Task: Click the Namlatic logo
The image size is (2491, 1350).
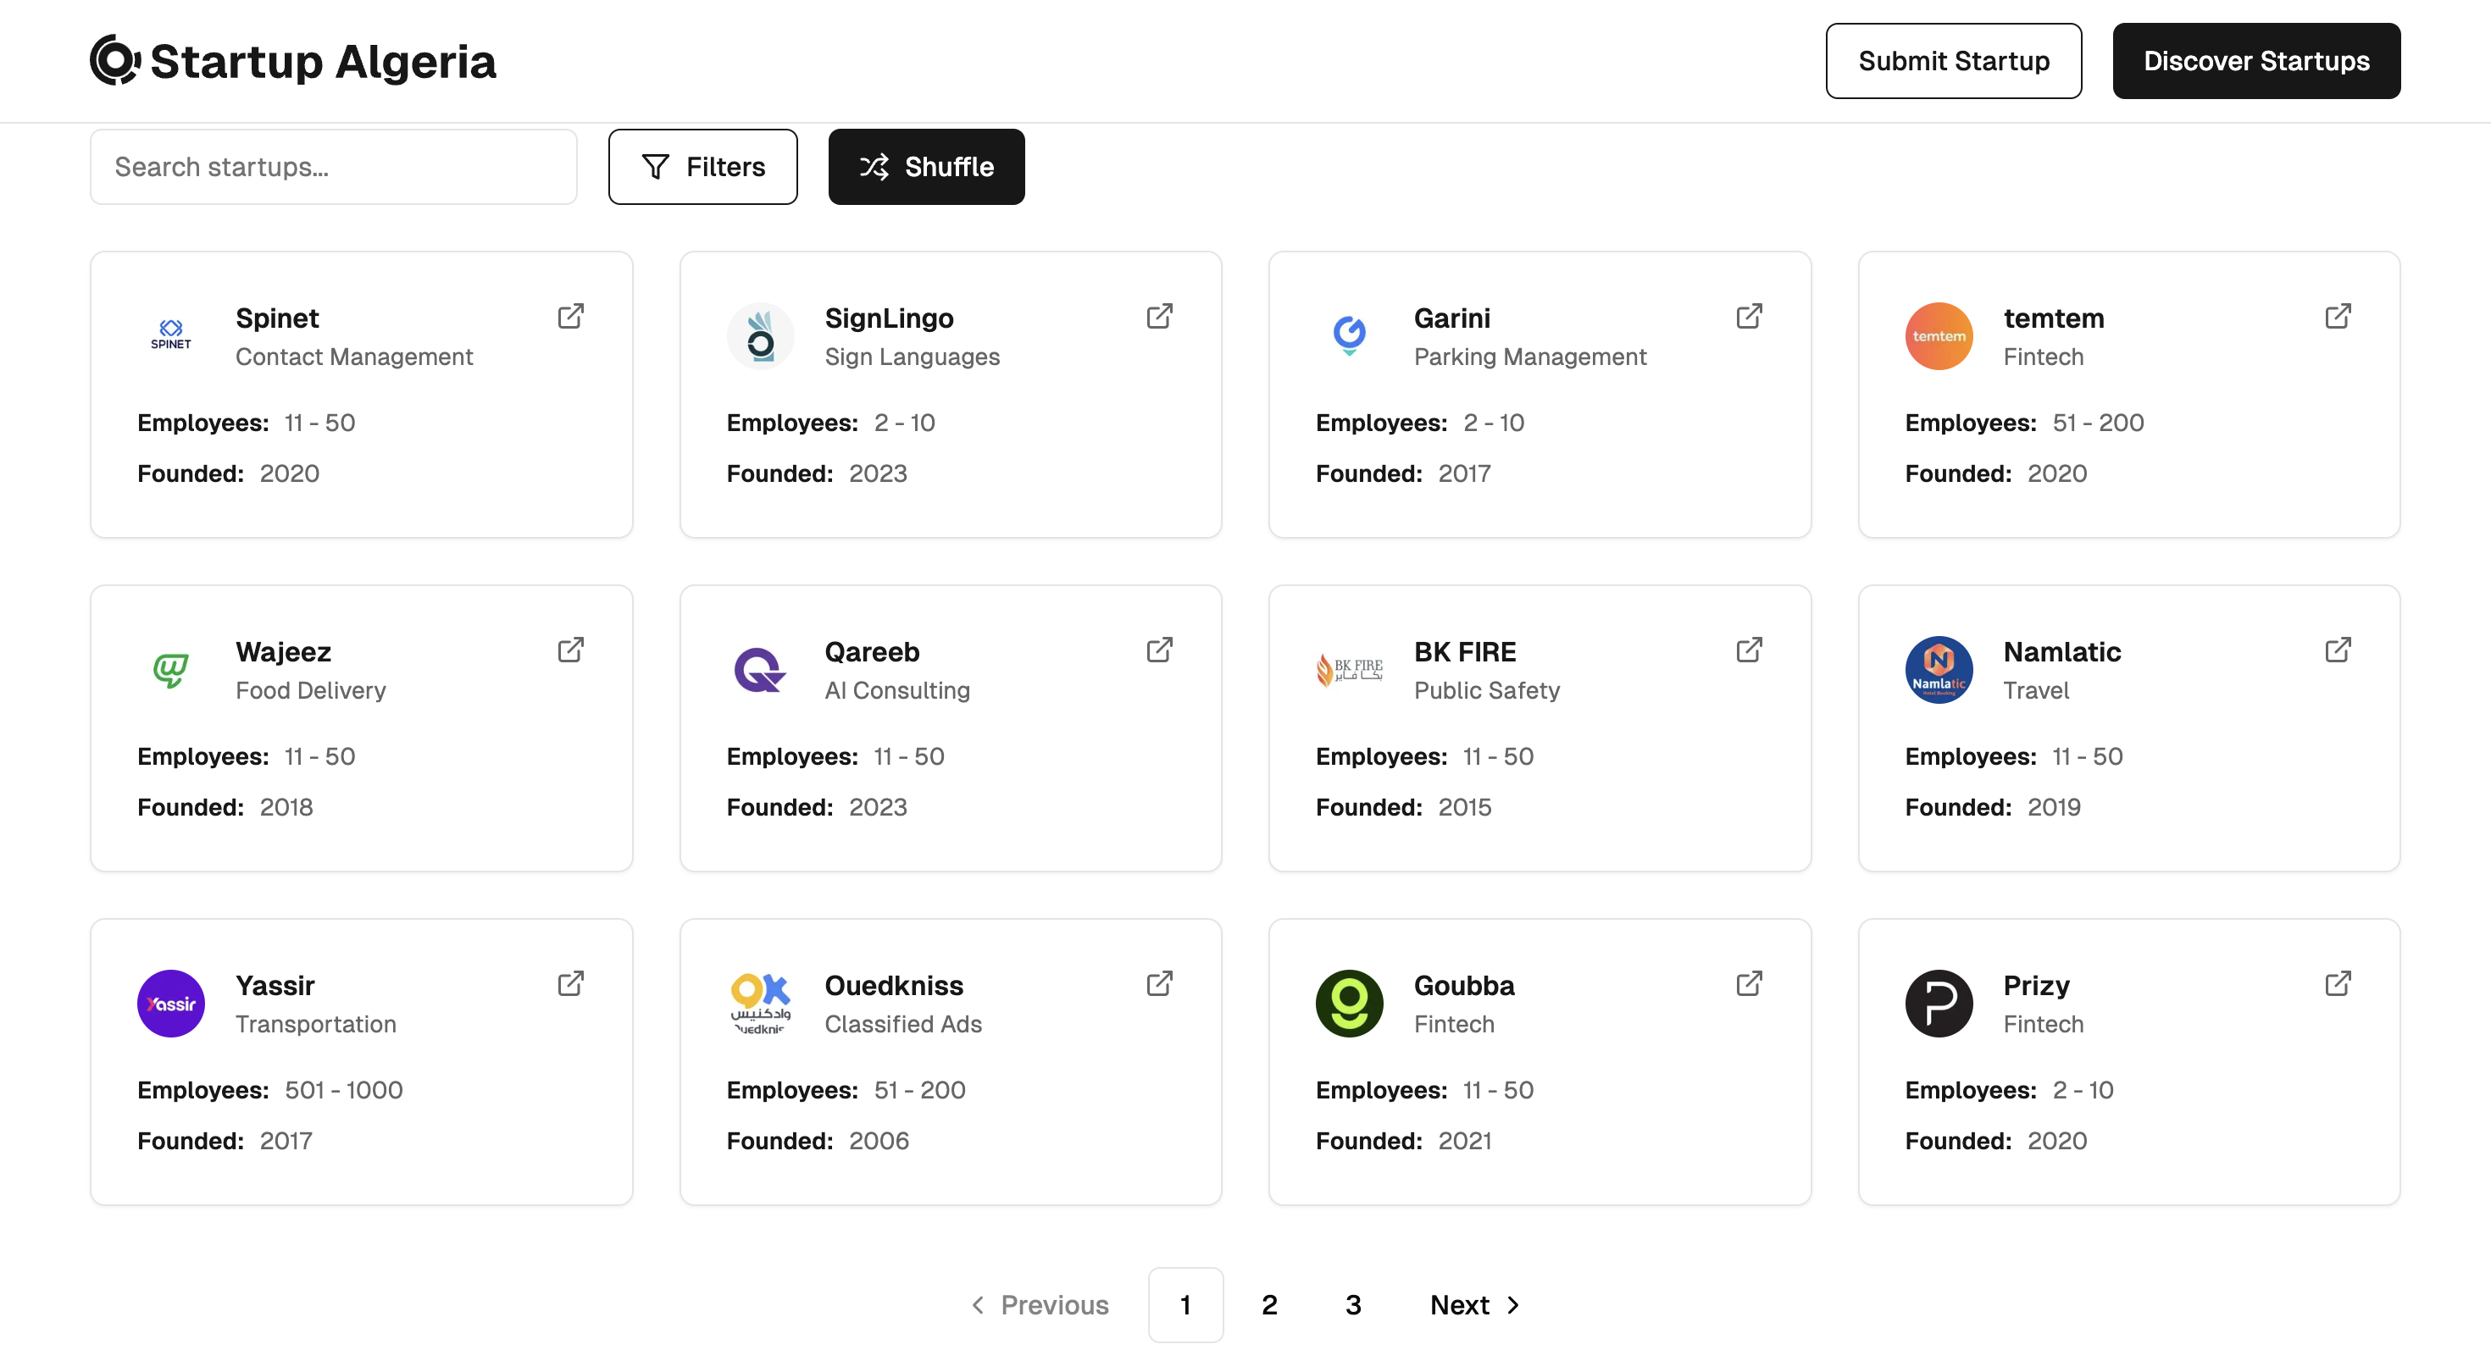Action: coord(1939,670)
